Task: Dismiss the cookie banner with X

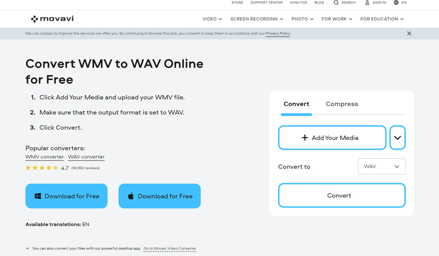Action: tap(409, 34)
